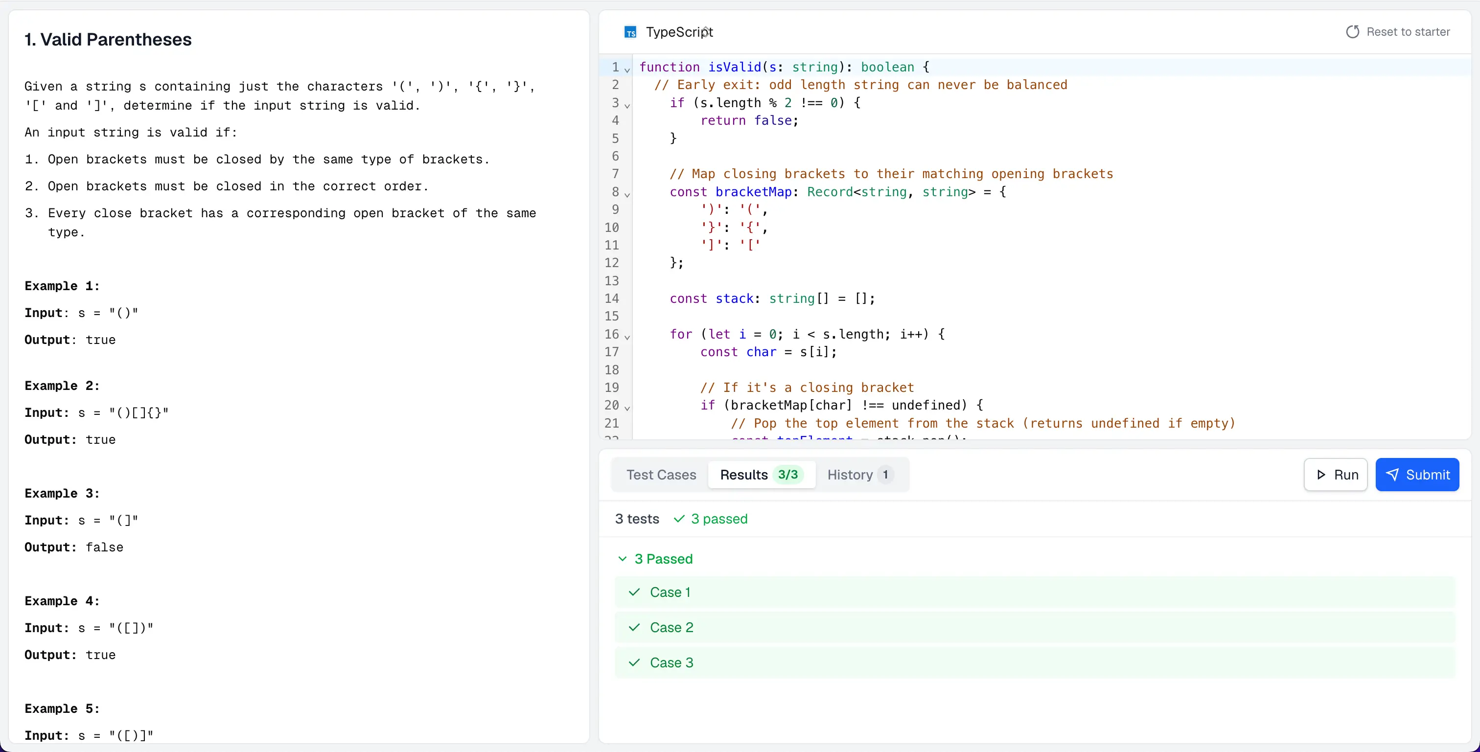Image resolution: width=1480 pixels, height=752 pixels.
Task: Click the History count badge showing 1
Action: click(885, 475)
